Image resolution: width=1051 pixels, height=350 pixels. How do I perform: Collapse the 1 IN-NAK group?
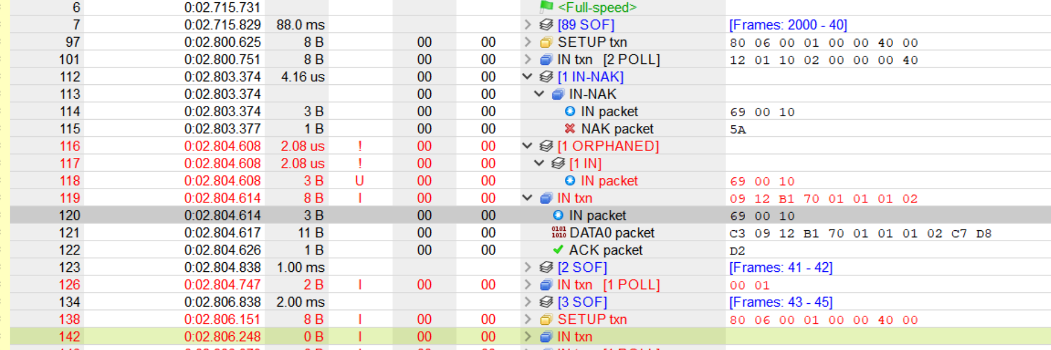click(528, 77)
